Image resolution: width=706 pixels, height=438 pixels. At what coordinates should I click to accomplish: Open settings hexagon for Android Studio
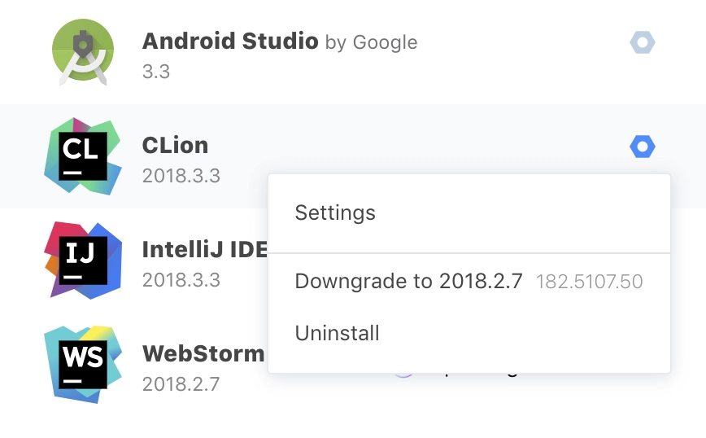click(642, 42)
